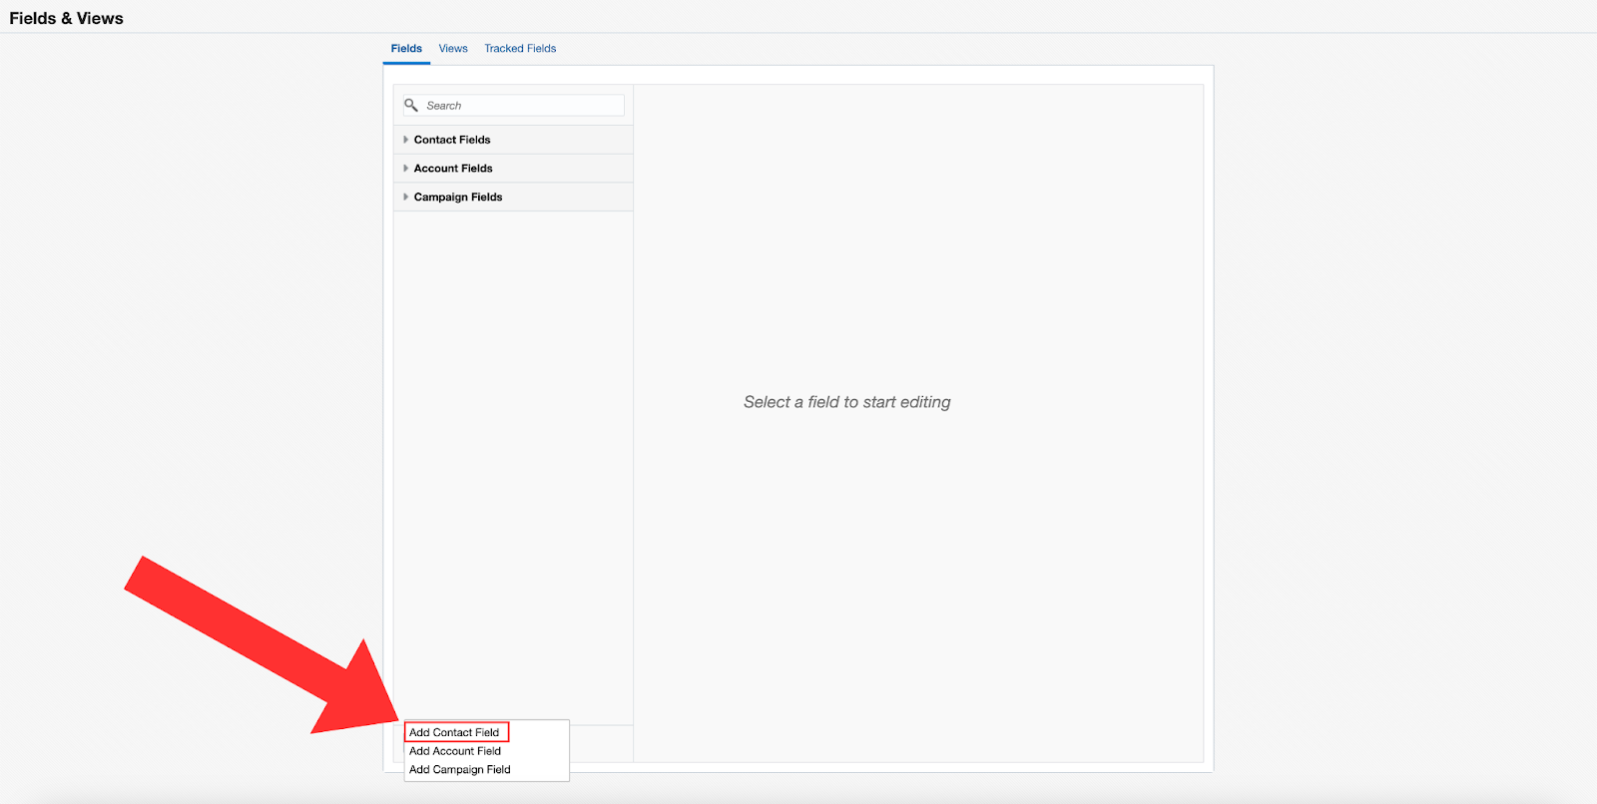Choose Add Contact Field from the menu
Viewport: 1597px width, 804px height.
pos(454,732)
